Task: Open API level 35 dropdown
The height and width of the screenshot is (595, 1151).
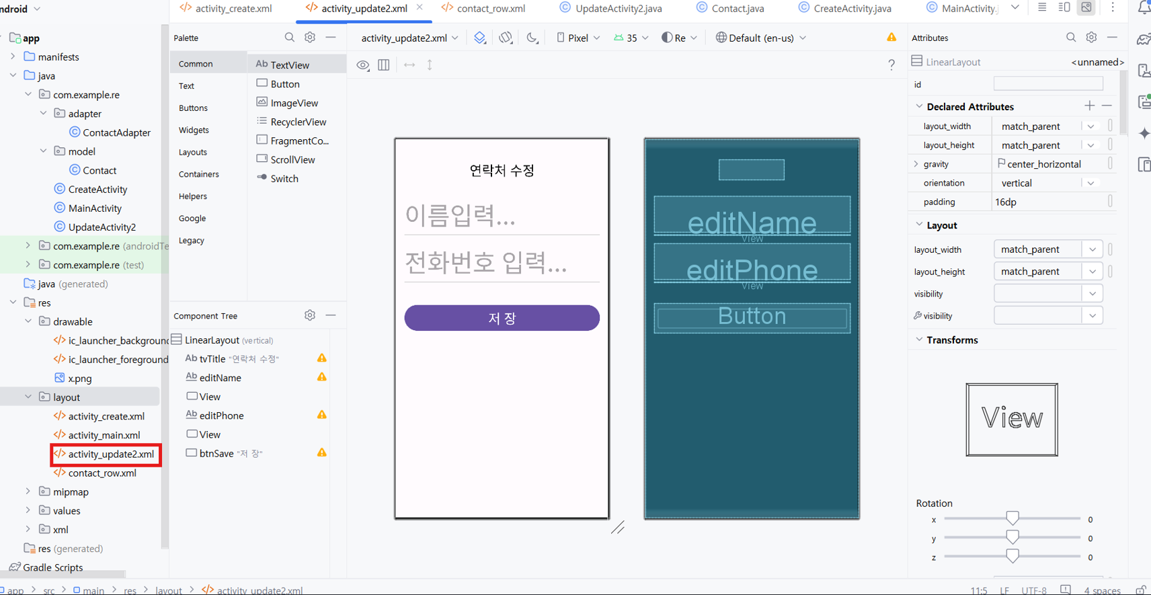Action: pos(631,38)
